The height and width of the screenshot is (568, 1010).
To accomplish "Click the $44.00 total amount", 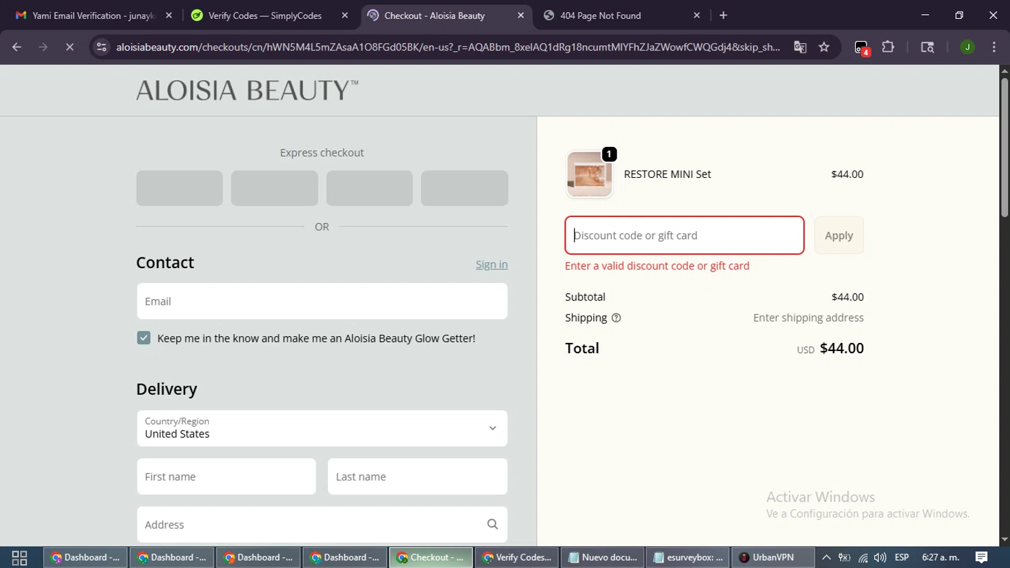I will point(842,348).
